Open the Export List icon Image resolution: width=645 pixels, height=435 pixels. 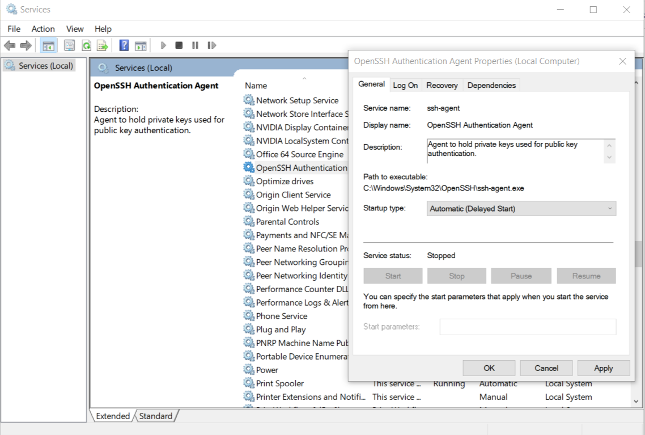102,45
